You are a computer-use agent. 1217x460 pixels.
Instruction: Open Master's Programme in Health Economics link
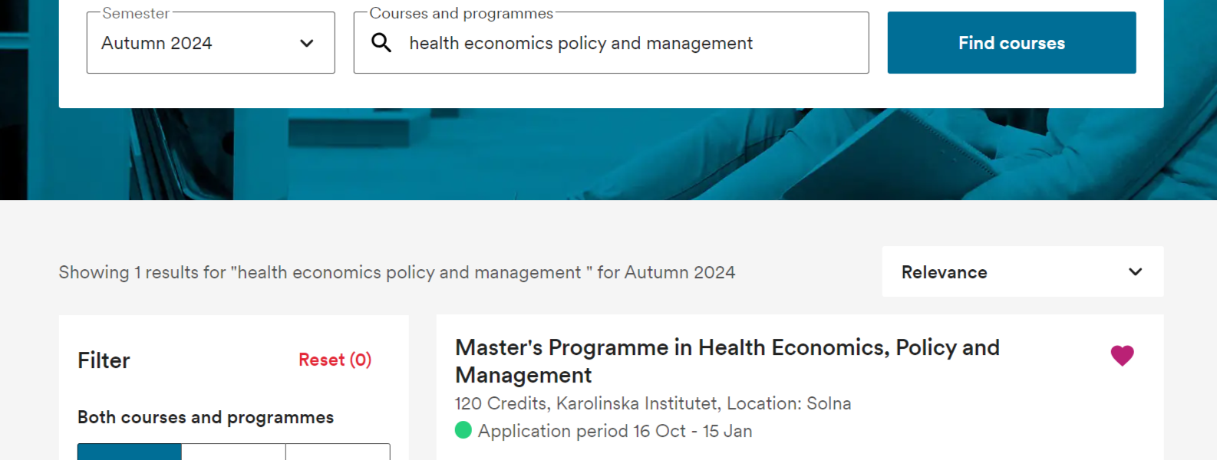[x=727, y=361]
